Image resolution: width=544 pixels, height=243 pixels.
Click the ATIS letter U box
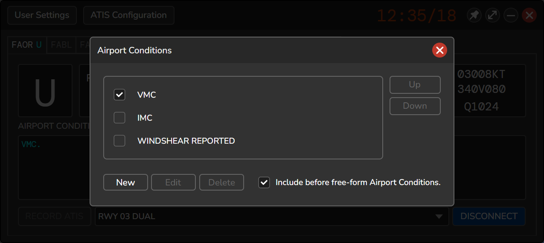(45, 90)
